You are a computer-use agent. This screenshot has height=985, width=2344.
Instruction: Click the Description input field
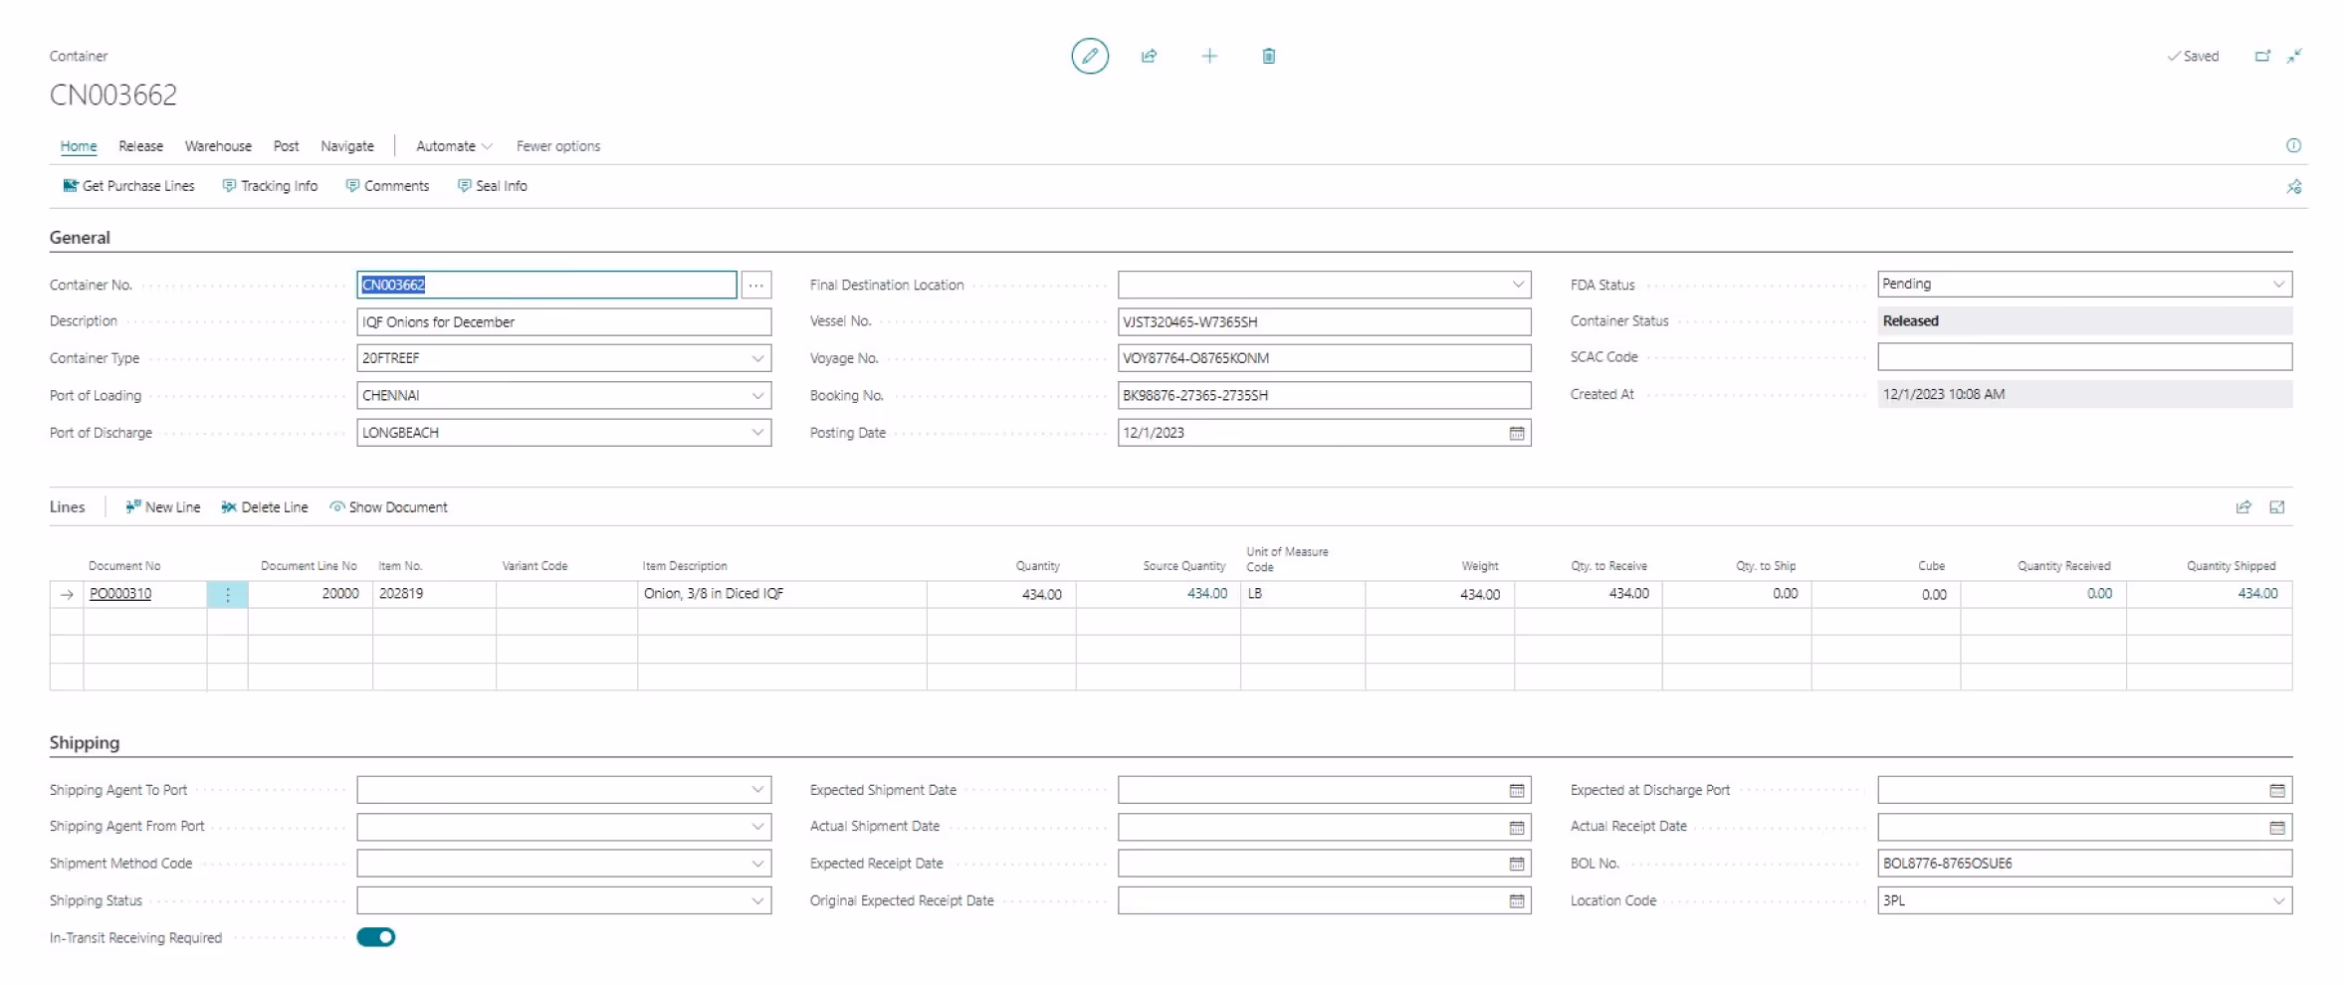point(563,322)
